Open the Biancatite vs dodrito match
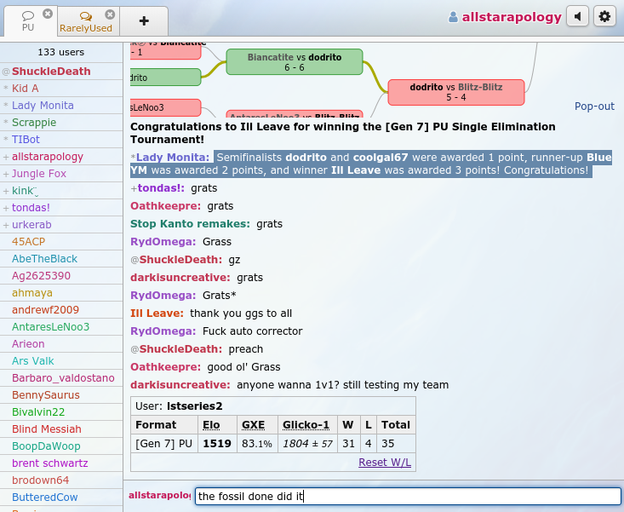624x512 pixels. (294, 62)
